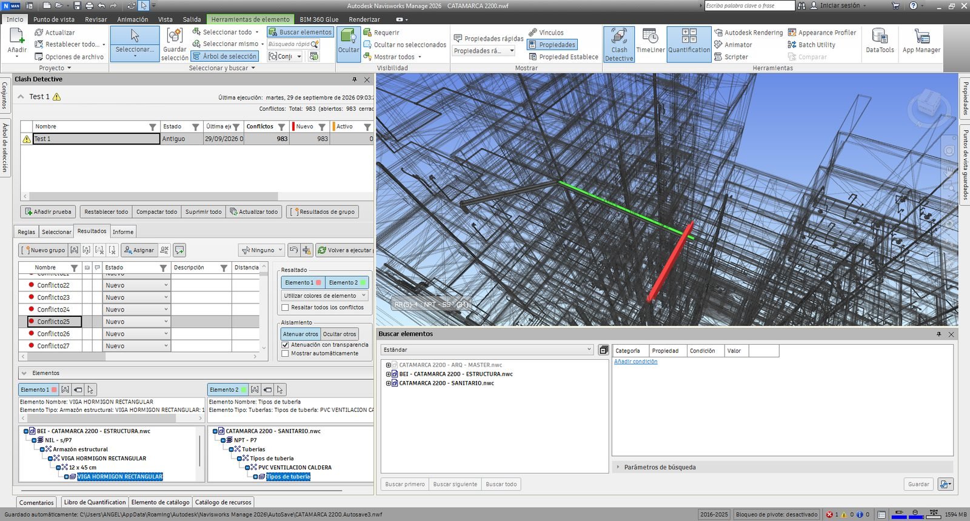The width and height of the screenshot is (970, 521).
Task: Collapse the Elementos section
Action: (24, 373)
